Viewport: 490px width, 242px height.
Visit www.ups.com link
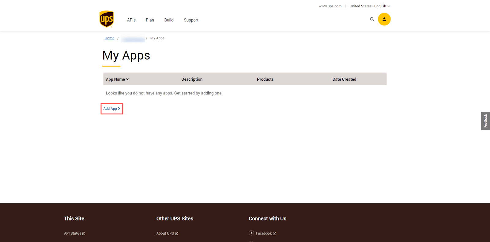pyautogui.click(x=330, y=6)
